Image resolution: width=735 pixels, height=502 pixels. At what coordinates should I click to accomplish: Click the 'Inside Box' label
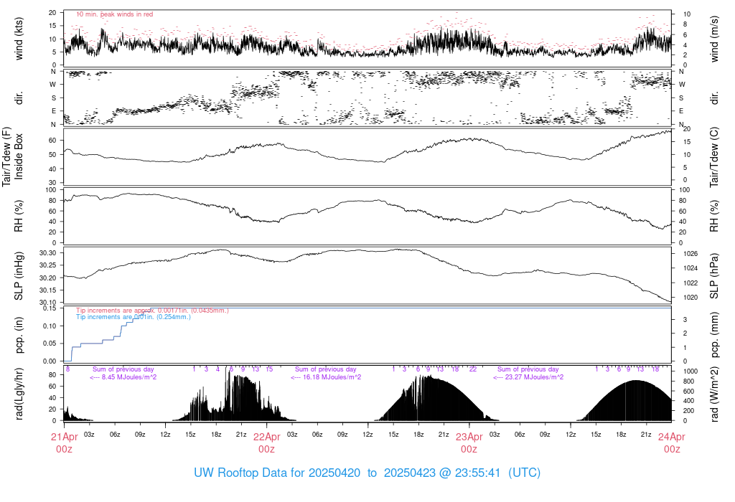point(19,157)
